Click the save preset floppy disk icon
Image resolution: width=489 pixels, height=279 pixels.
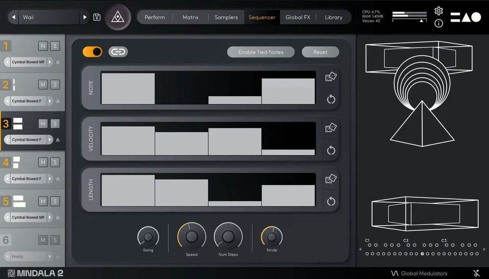(x=97, y=17)
